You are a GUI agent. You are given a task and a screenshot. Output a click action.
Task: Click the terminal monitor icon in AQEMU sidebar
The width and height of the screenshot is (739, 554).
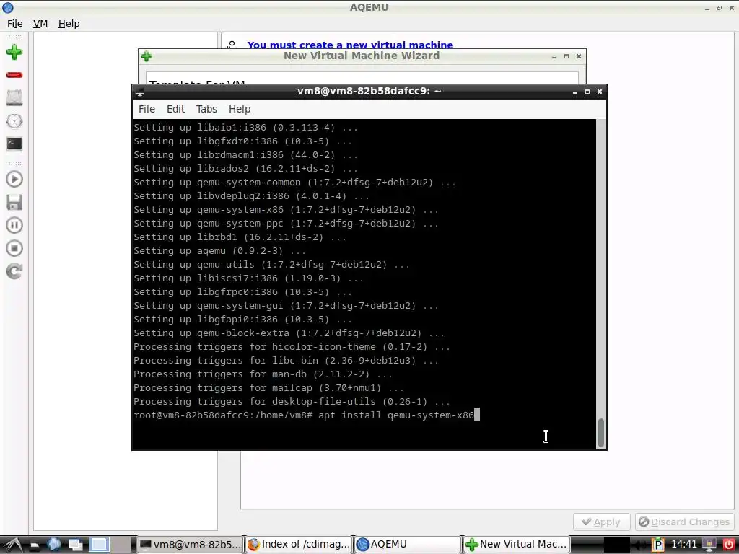pyautogui.click(x=14, y=144)
